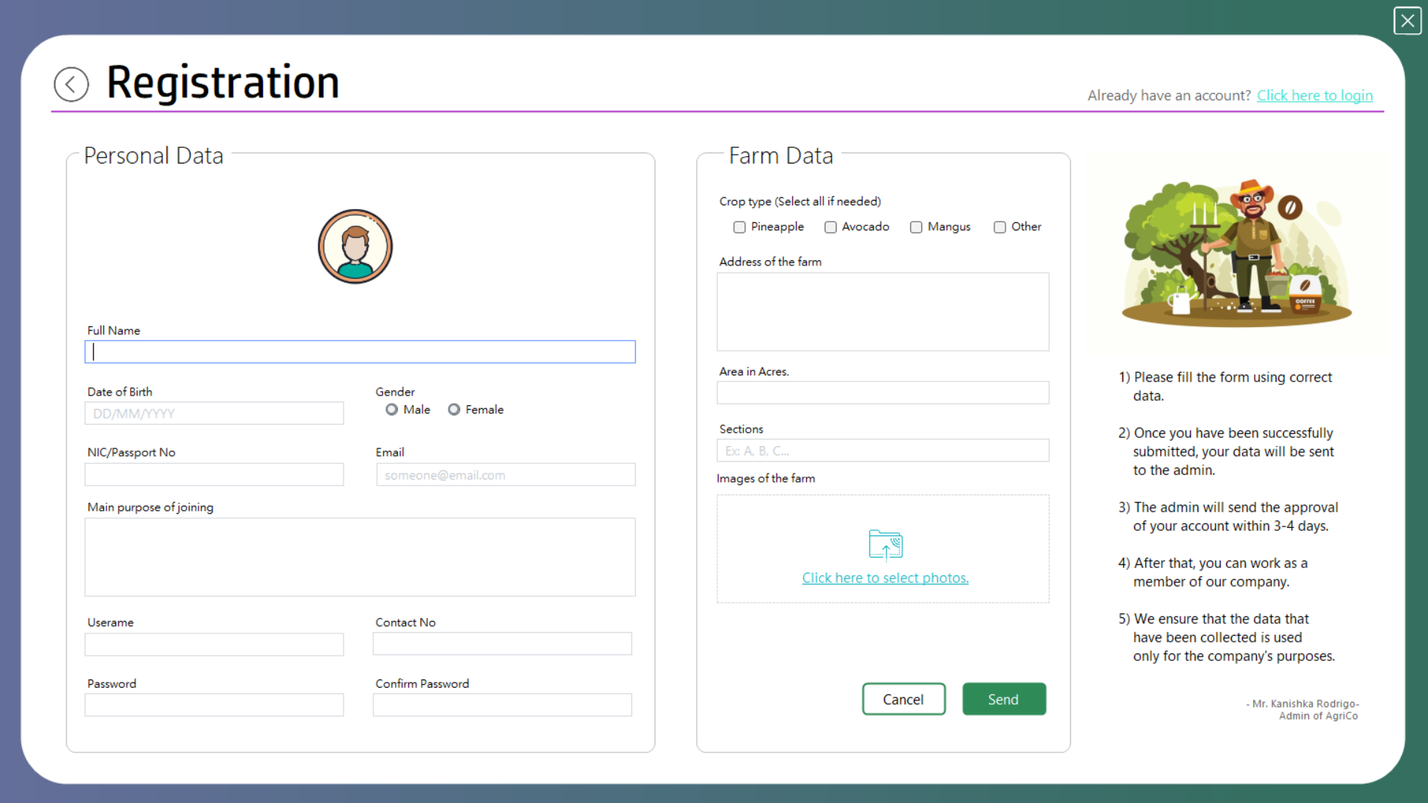Select the Male gender radio button

coord(392,409)
